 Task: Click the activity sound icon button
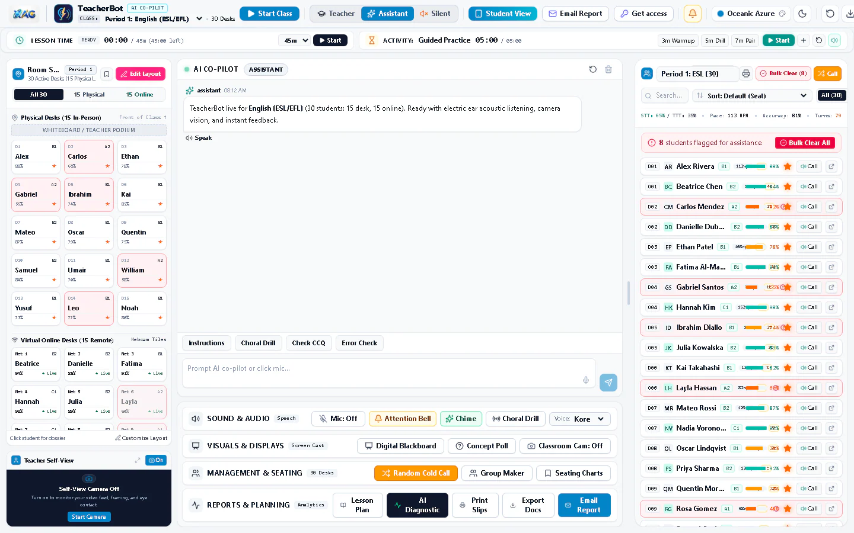pos(834,40)
